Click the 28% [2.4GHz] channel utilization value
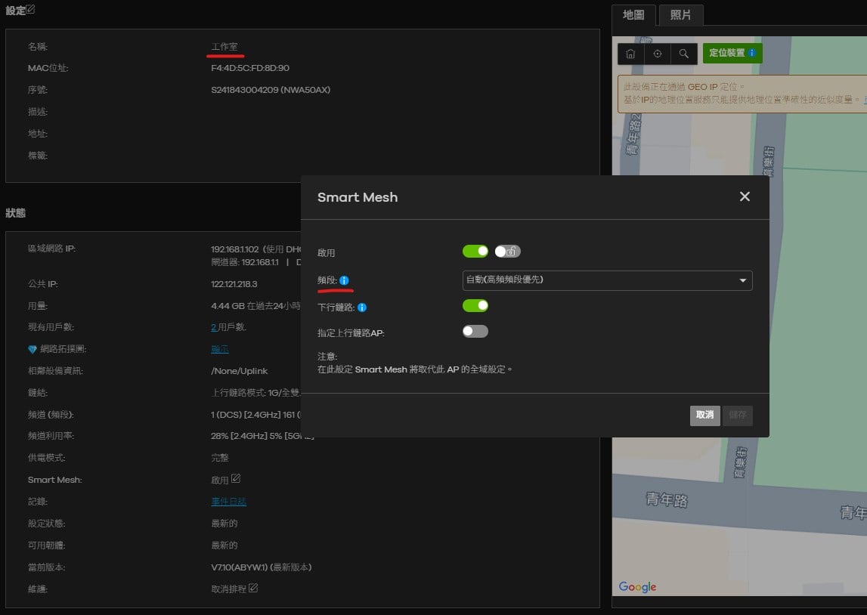867x615 pixels. pyautogui.click(x=245, y=436)
